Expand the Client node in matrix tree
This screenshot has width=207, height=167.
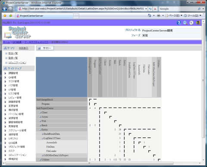(41, 113)
